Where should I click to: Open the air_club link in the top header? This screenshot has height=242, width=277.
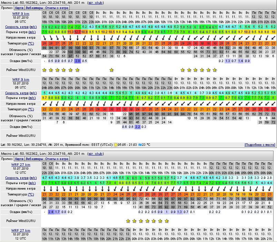[x=95, y=2]
